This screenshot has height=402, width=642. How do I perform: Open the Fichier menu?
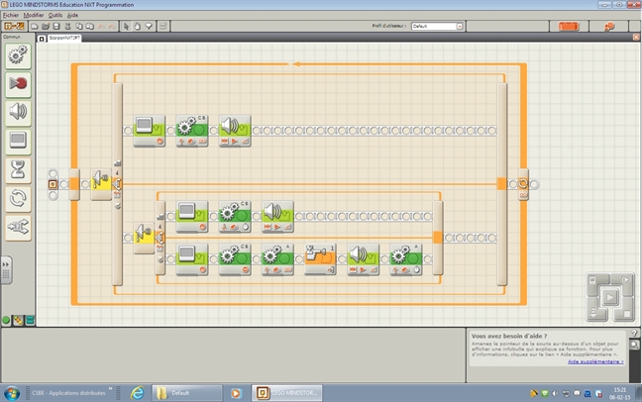[x=11, y=15]
